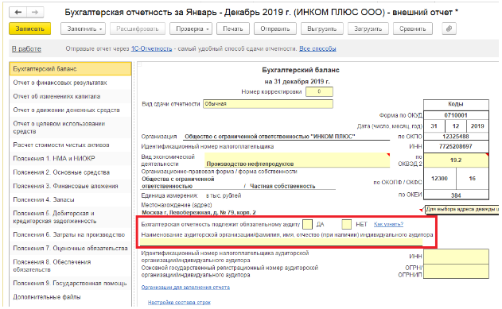Viewport: 502px width, 309px height.
Task: Select Бухгалтерский баланс section
Action: [71, 68]
